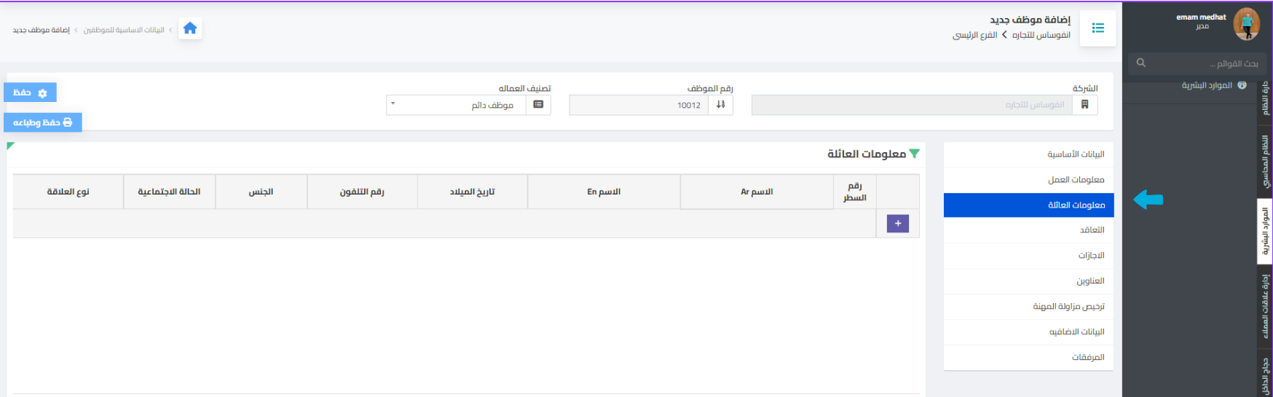
Task: Collapse panel using green corner triangle
Action: [10, 146]
